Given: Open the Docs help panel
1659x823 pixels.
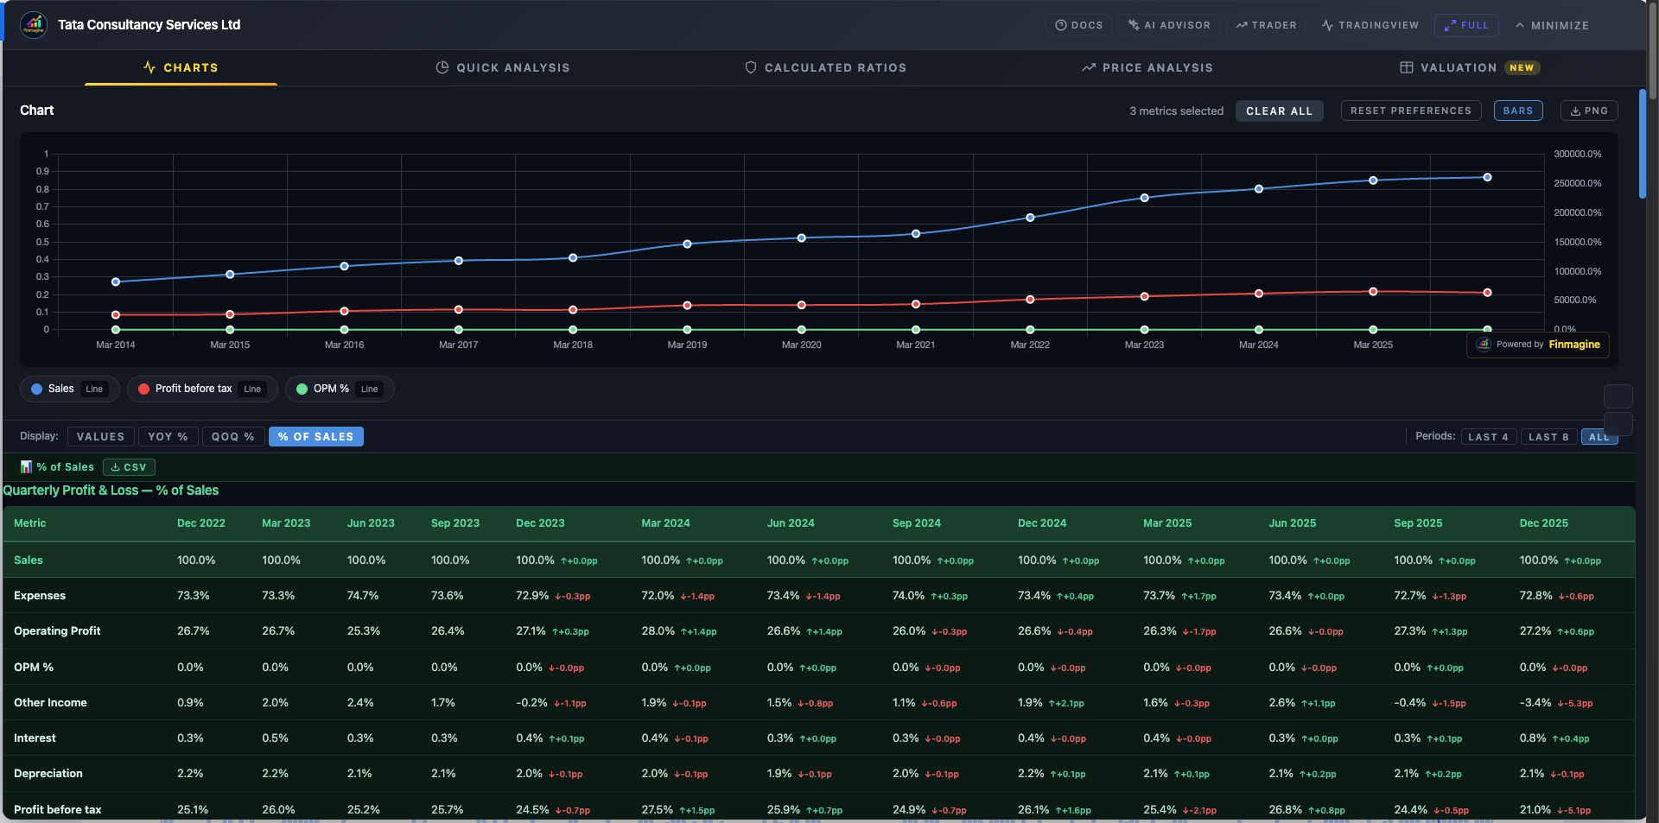Looking at the screenshot, I should point(1078,25).
